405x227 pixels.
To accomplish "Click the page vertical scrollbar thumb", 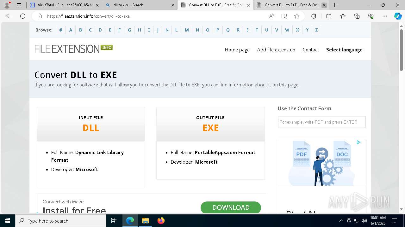I will pos(401,50).
